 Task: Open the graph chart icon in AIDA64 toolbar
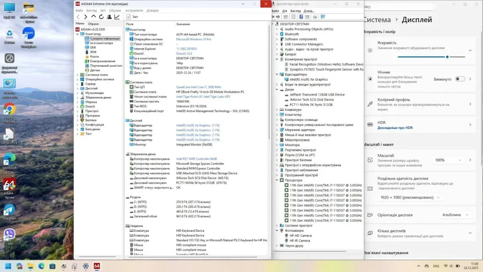(x=117, y=17)
